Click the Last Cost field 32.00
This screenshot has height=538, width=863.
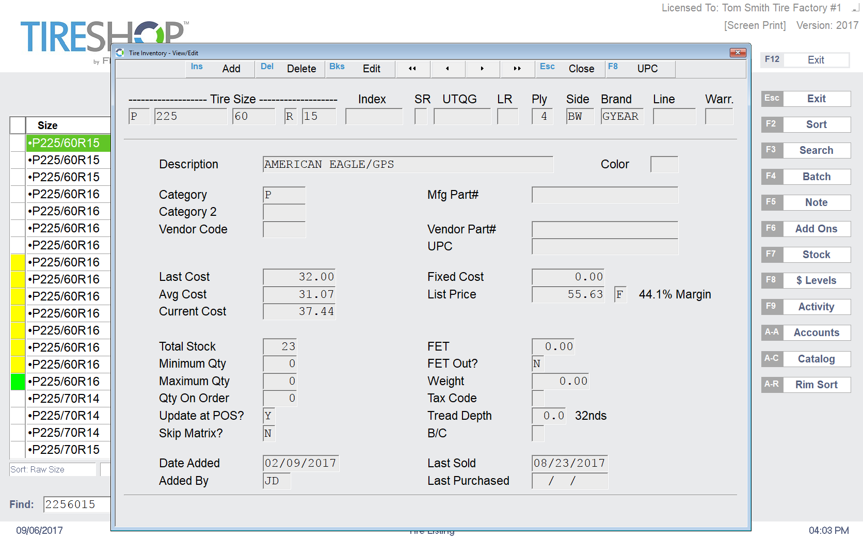pyautogui.click(x=299, y=277)
